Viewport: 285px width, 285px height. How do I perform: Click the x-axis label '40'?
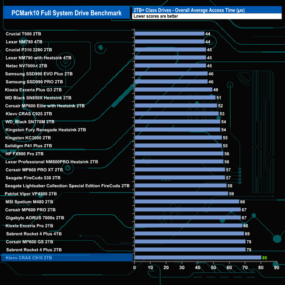click(x=198, y=267)
